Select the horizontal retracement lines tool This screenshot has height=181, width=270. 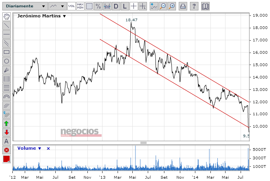(7, 88)
